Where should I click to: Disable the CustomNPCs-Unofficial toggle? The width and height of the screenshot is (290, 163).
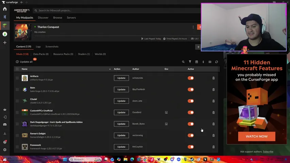[x=191, y=112]
